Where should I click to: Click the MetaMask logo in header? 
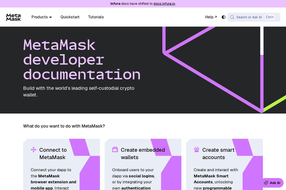[13, 17]
